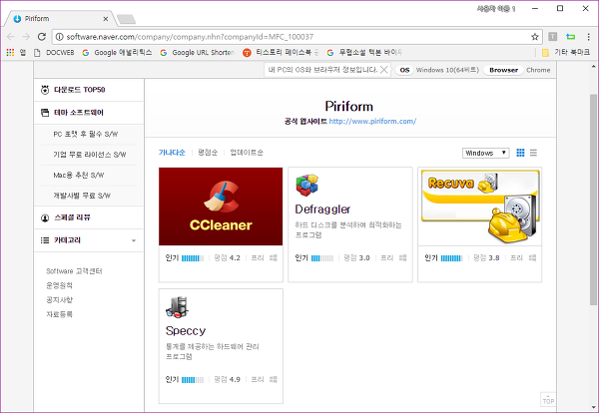Click the Defraggler colored cubes icon
599x413 pixels.
click(x=307, y=186)
